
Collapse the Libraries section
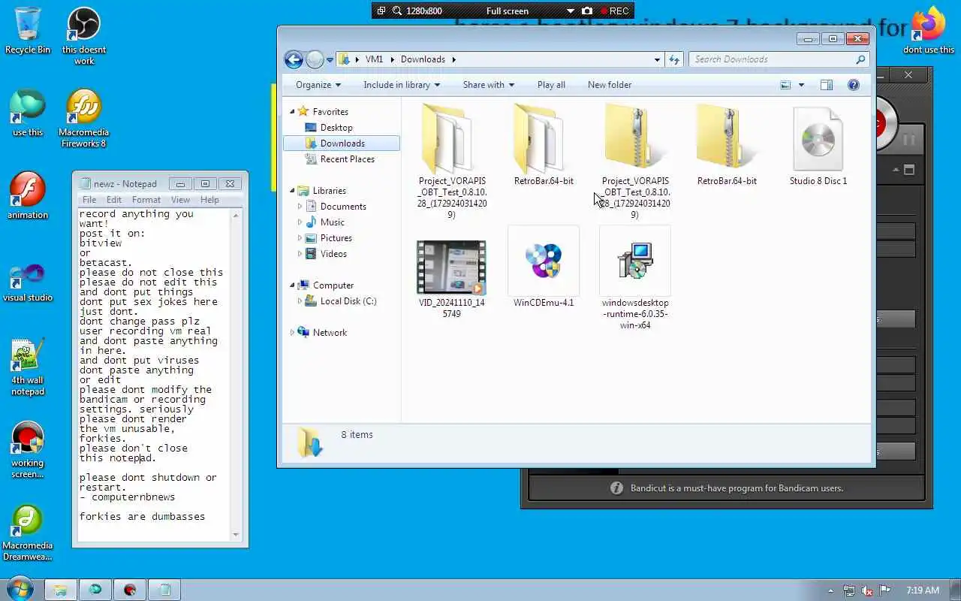(x=293, y=190)
